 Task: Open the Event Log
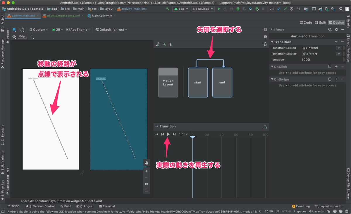[301, 206]
